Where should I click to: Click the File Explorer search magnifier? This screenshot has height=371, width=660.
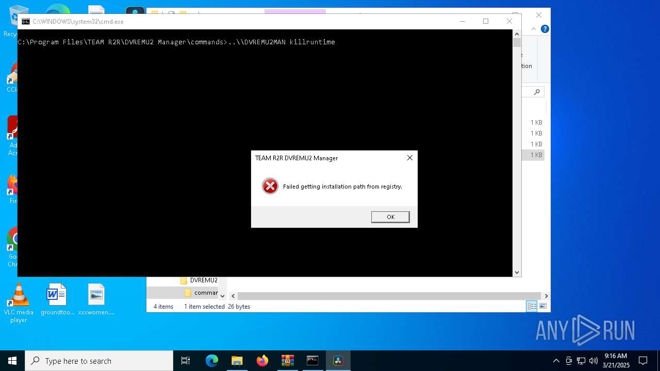[537, 92]
